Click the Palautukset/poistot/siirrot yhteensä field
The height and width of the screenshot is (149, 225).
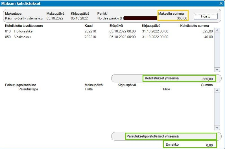[171, 136]
